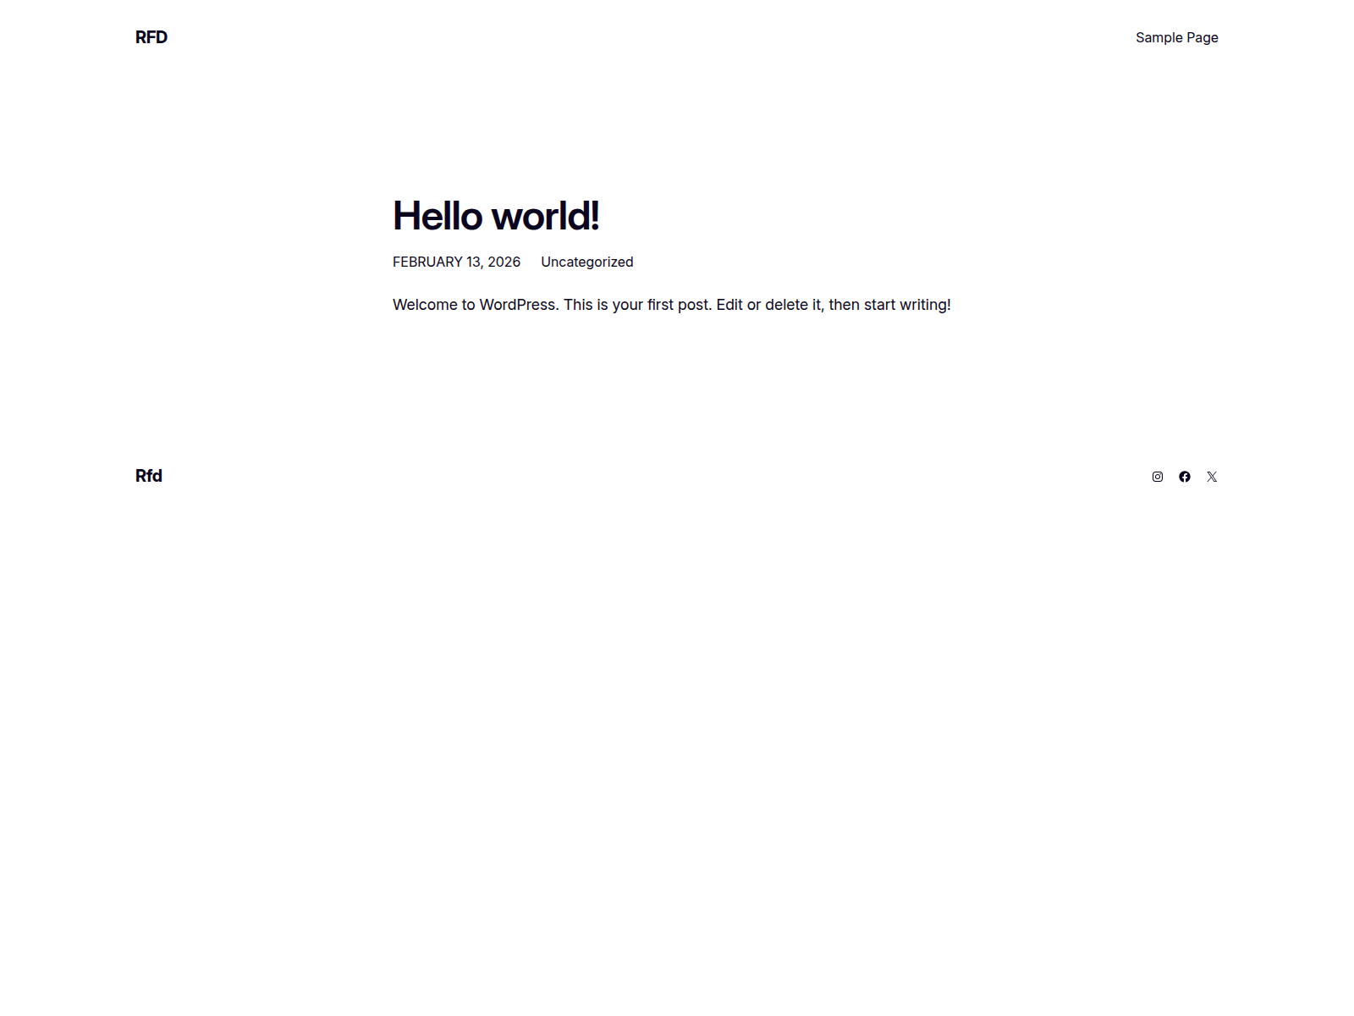This screenshot has height=1016, width=1354.
Task: Click the welcome paragraph of the first post
Action: coord(671,304)
